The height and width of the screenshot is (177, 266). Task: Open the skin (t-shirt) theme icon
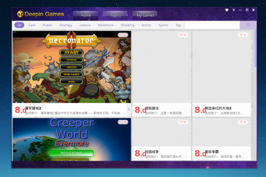(x=227, y=10)
